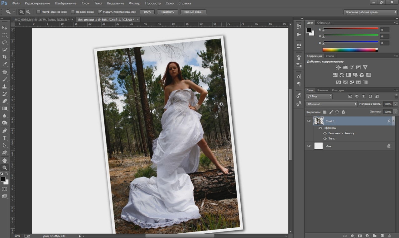Add a Curves adjustment
Viewport: 399px width, 238px height.
[352, 67]
